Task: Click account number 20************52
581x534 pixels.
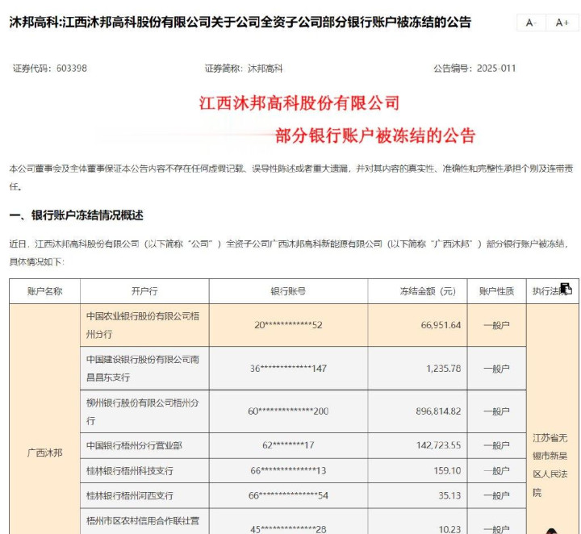Action: (288, 325)
